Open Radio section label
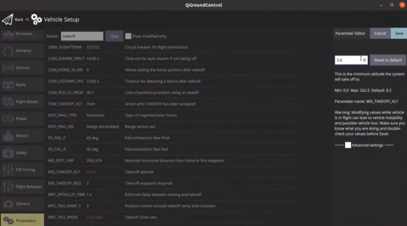Viewport: 407px width, 226px height. (x=21, y=85)
